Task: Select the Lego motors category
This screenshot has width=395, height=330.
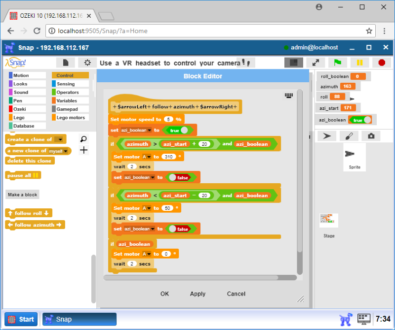Action: (x=70, y=117)
